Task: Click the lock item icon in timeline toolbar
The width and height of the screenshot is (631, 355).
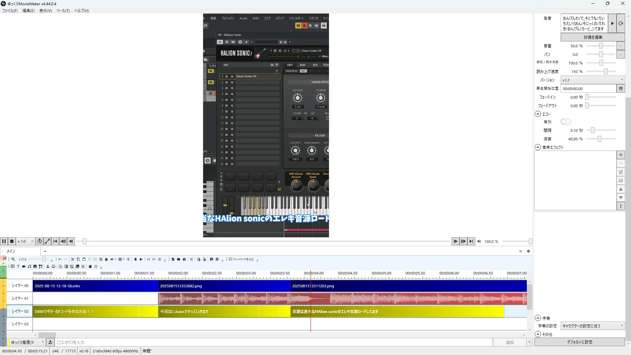Action: (106, 259)
